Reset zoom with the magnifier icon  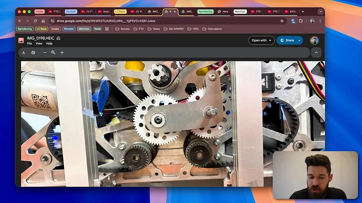[x=53, y=53]
